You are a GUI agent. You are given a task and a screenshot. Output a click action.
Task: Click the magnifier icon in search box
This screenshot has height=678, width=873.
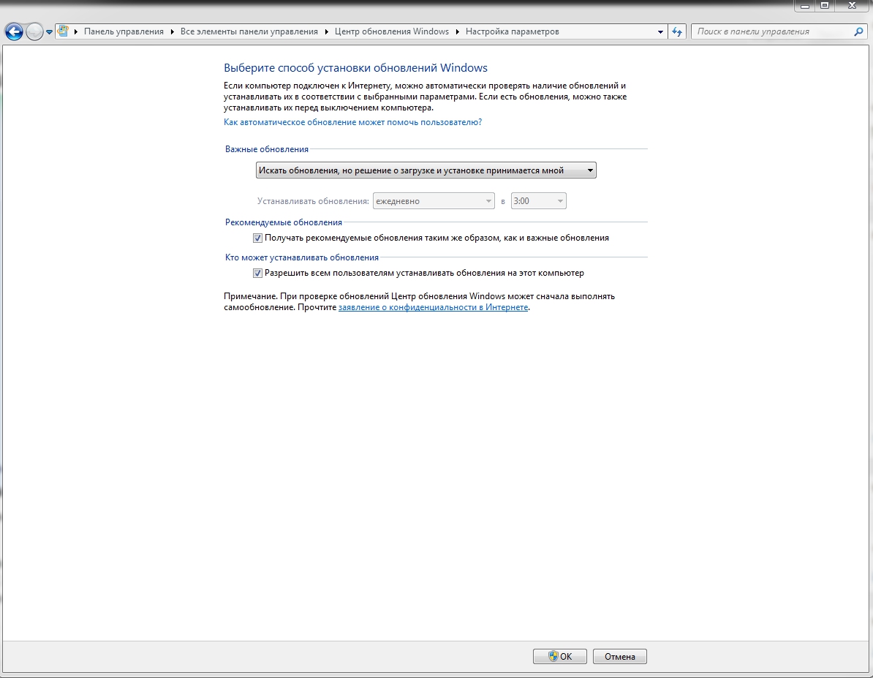tap(858, 31)
